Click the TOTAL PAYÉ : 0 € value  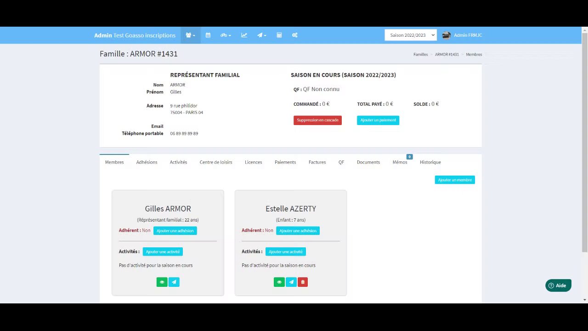[375, 104]
